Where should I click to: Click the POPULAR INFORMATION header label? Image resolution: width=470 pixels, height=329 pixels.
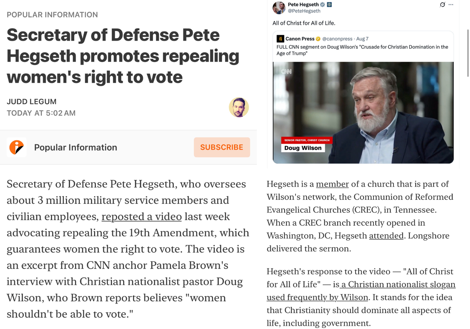coord(52,15)
